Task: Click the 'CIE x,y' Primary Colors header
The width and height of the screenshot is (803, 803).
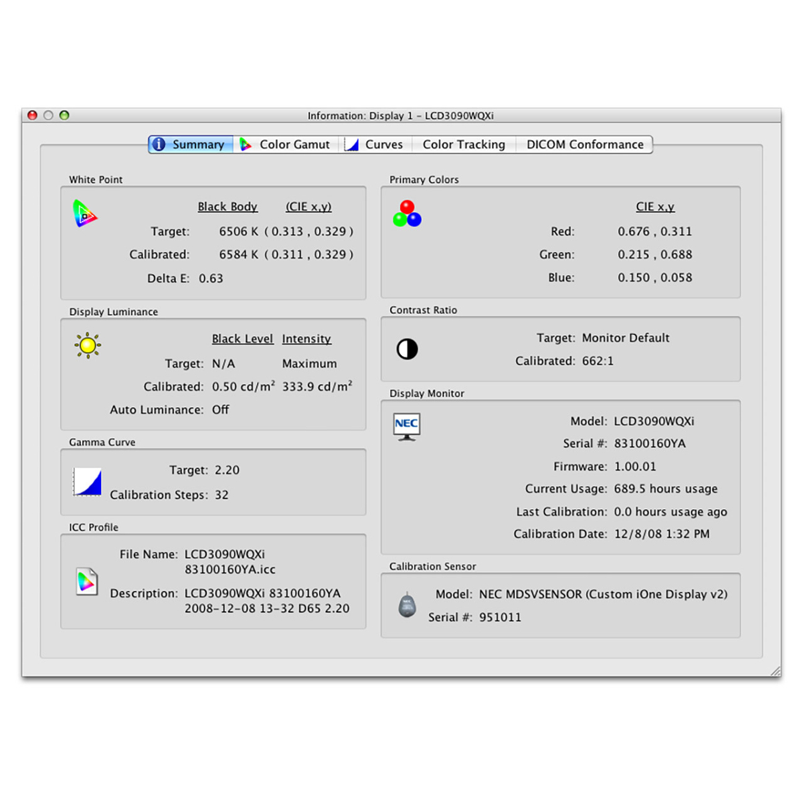Action: tap(655, 207)
